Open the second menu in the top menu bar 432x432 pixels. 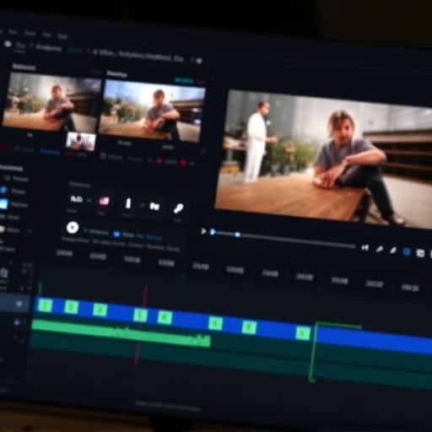pos(30,34)
